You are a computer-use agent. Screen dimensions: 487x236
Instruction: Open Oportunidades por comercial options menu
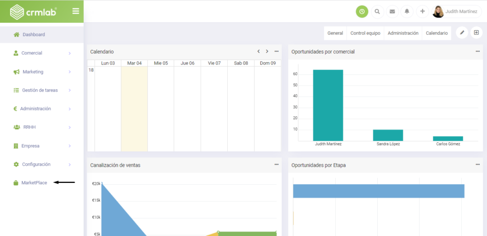coord(477,51)
